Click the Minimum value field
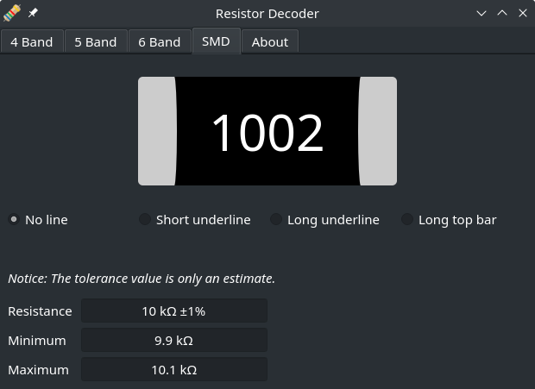The width and height of the screenshot is (535, 389). [174, 340]
